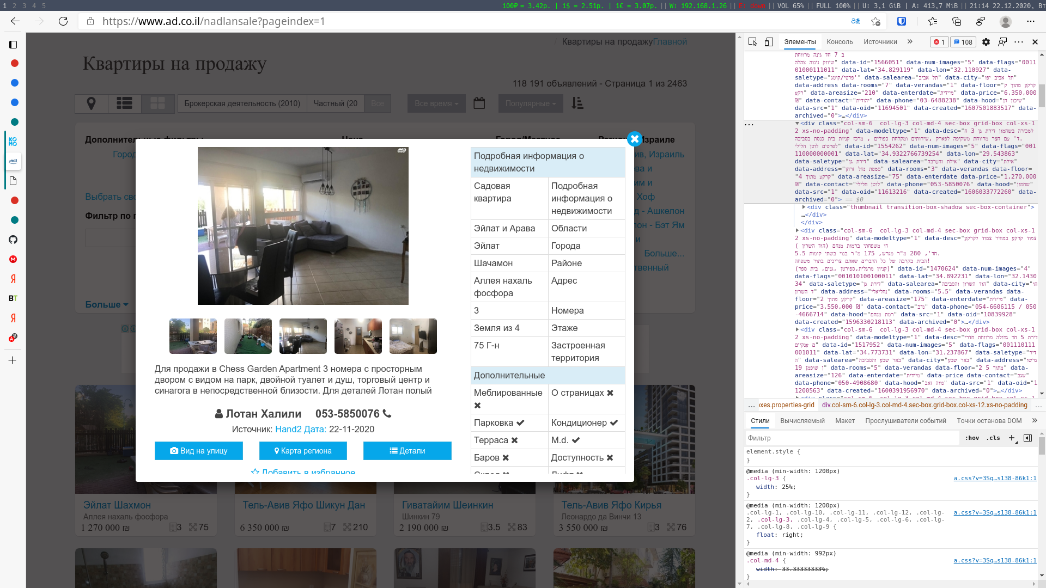Click the 'Детали' button
The width and height of the screenshot is (1046, 588).
click(x=408, y=451)
